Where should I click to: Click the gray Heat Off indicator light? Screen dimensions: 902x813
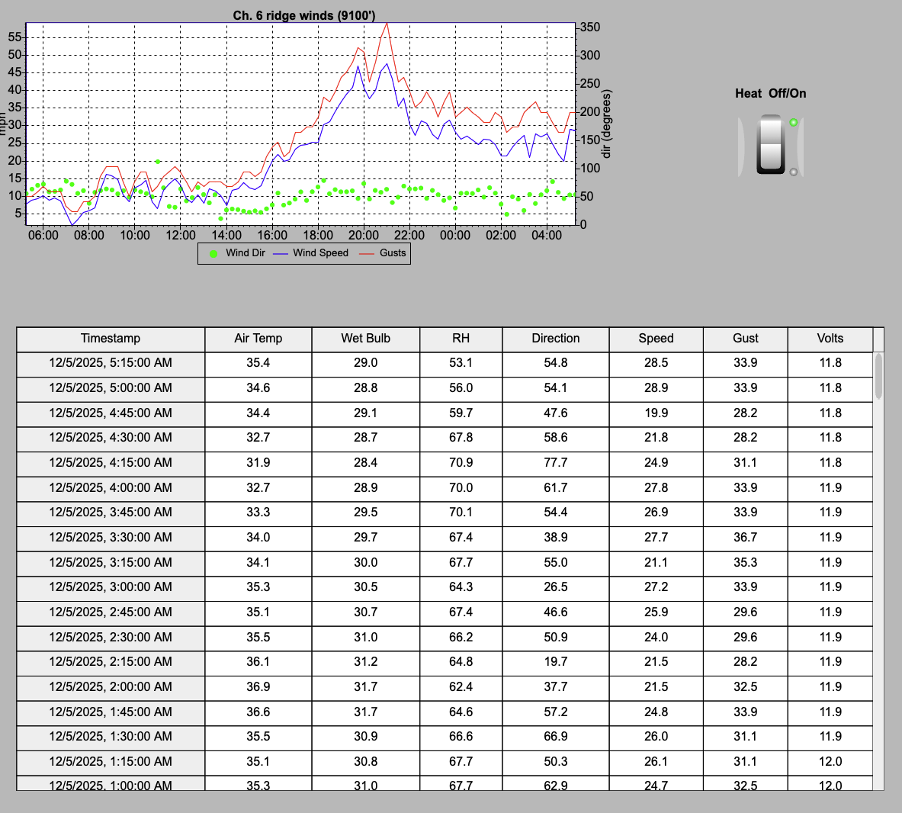793,172
